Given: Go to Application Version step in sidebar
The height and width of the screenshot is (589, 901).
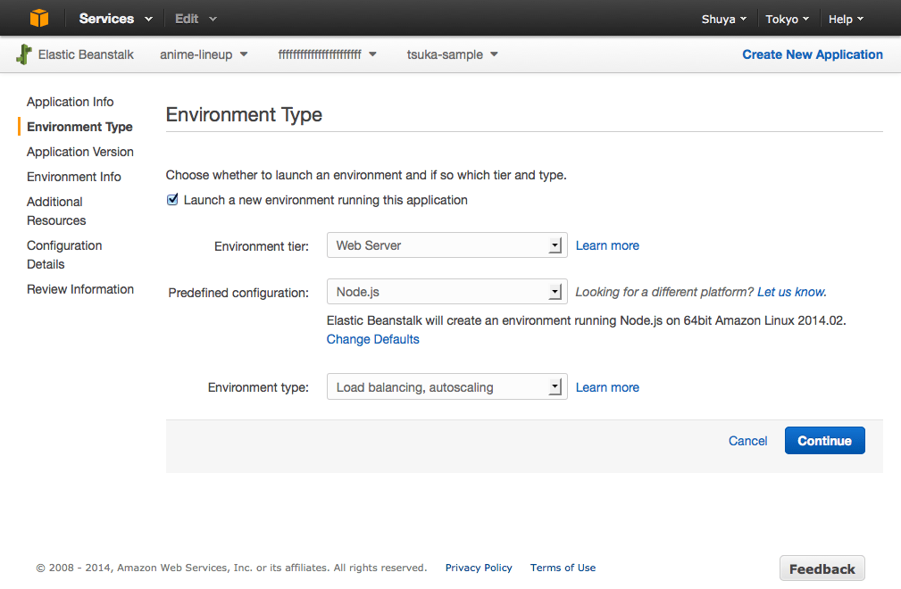Looking at the screenshot, I should (x=80, y=152).
